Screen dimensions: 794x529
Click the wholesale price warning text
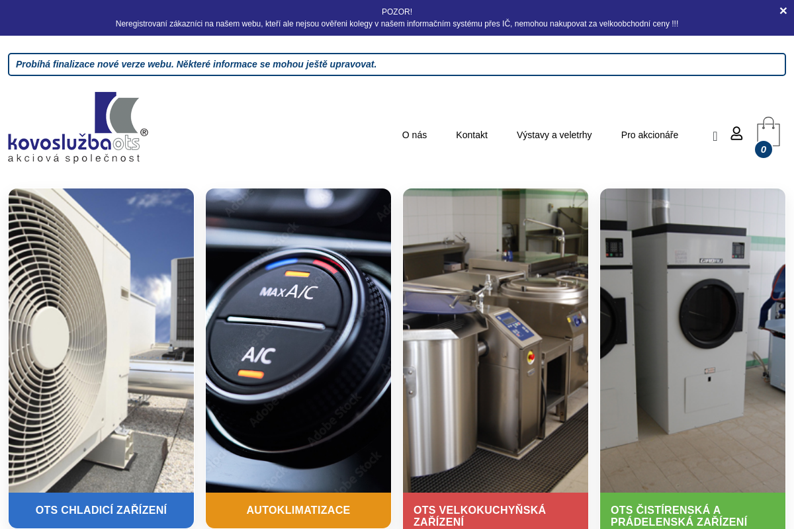(x=397, y=24)
